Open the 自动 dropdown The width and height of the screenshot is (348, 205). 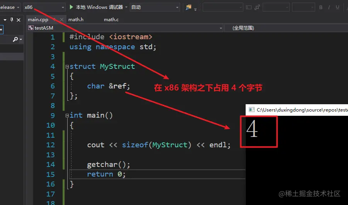(155, 7)
